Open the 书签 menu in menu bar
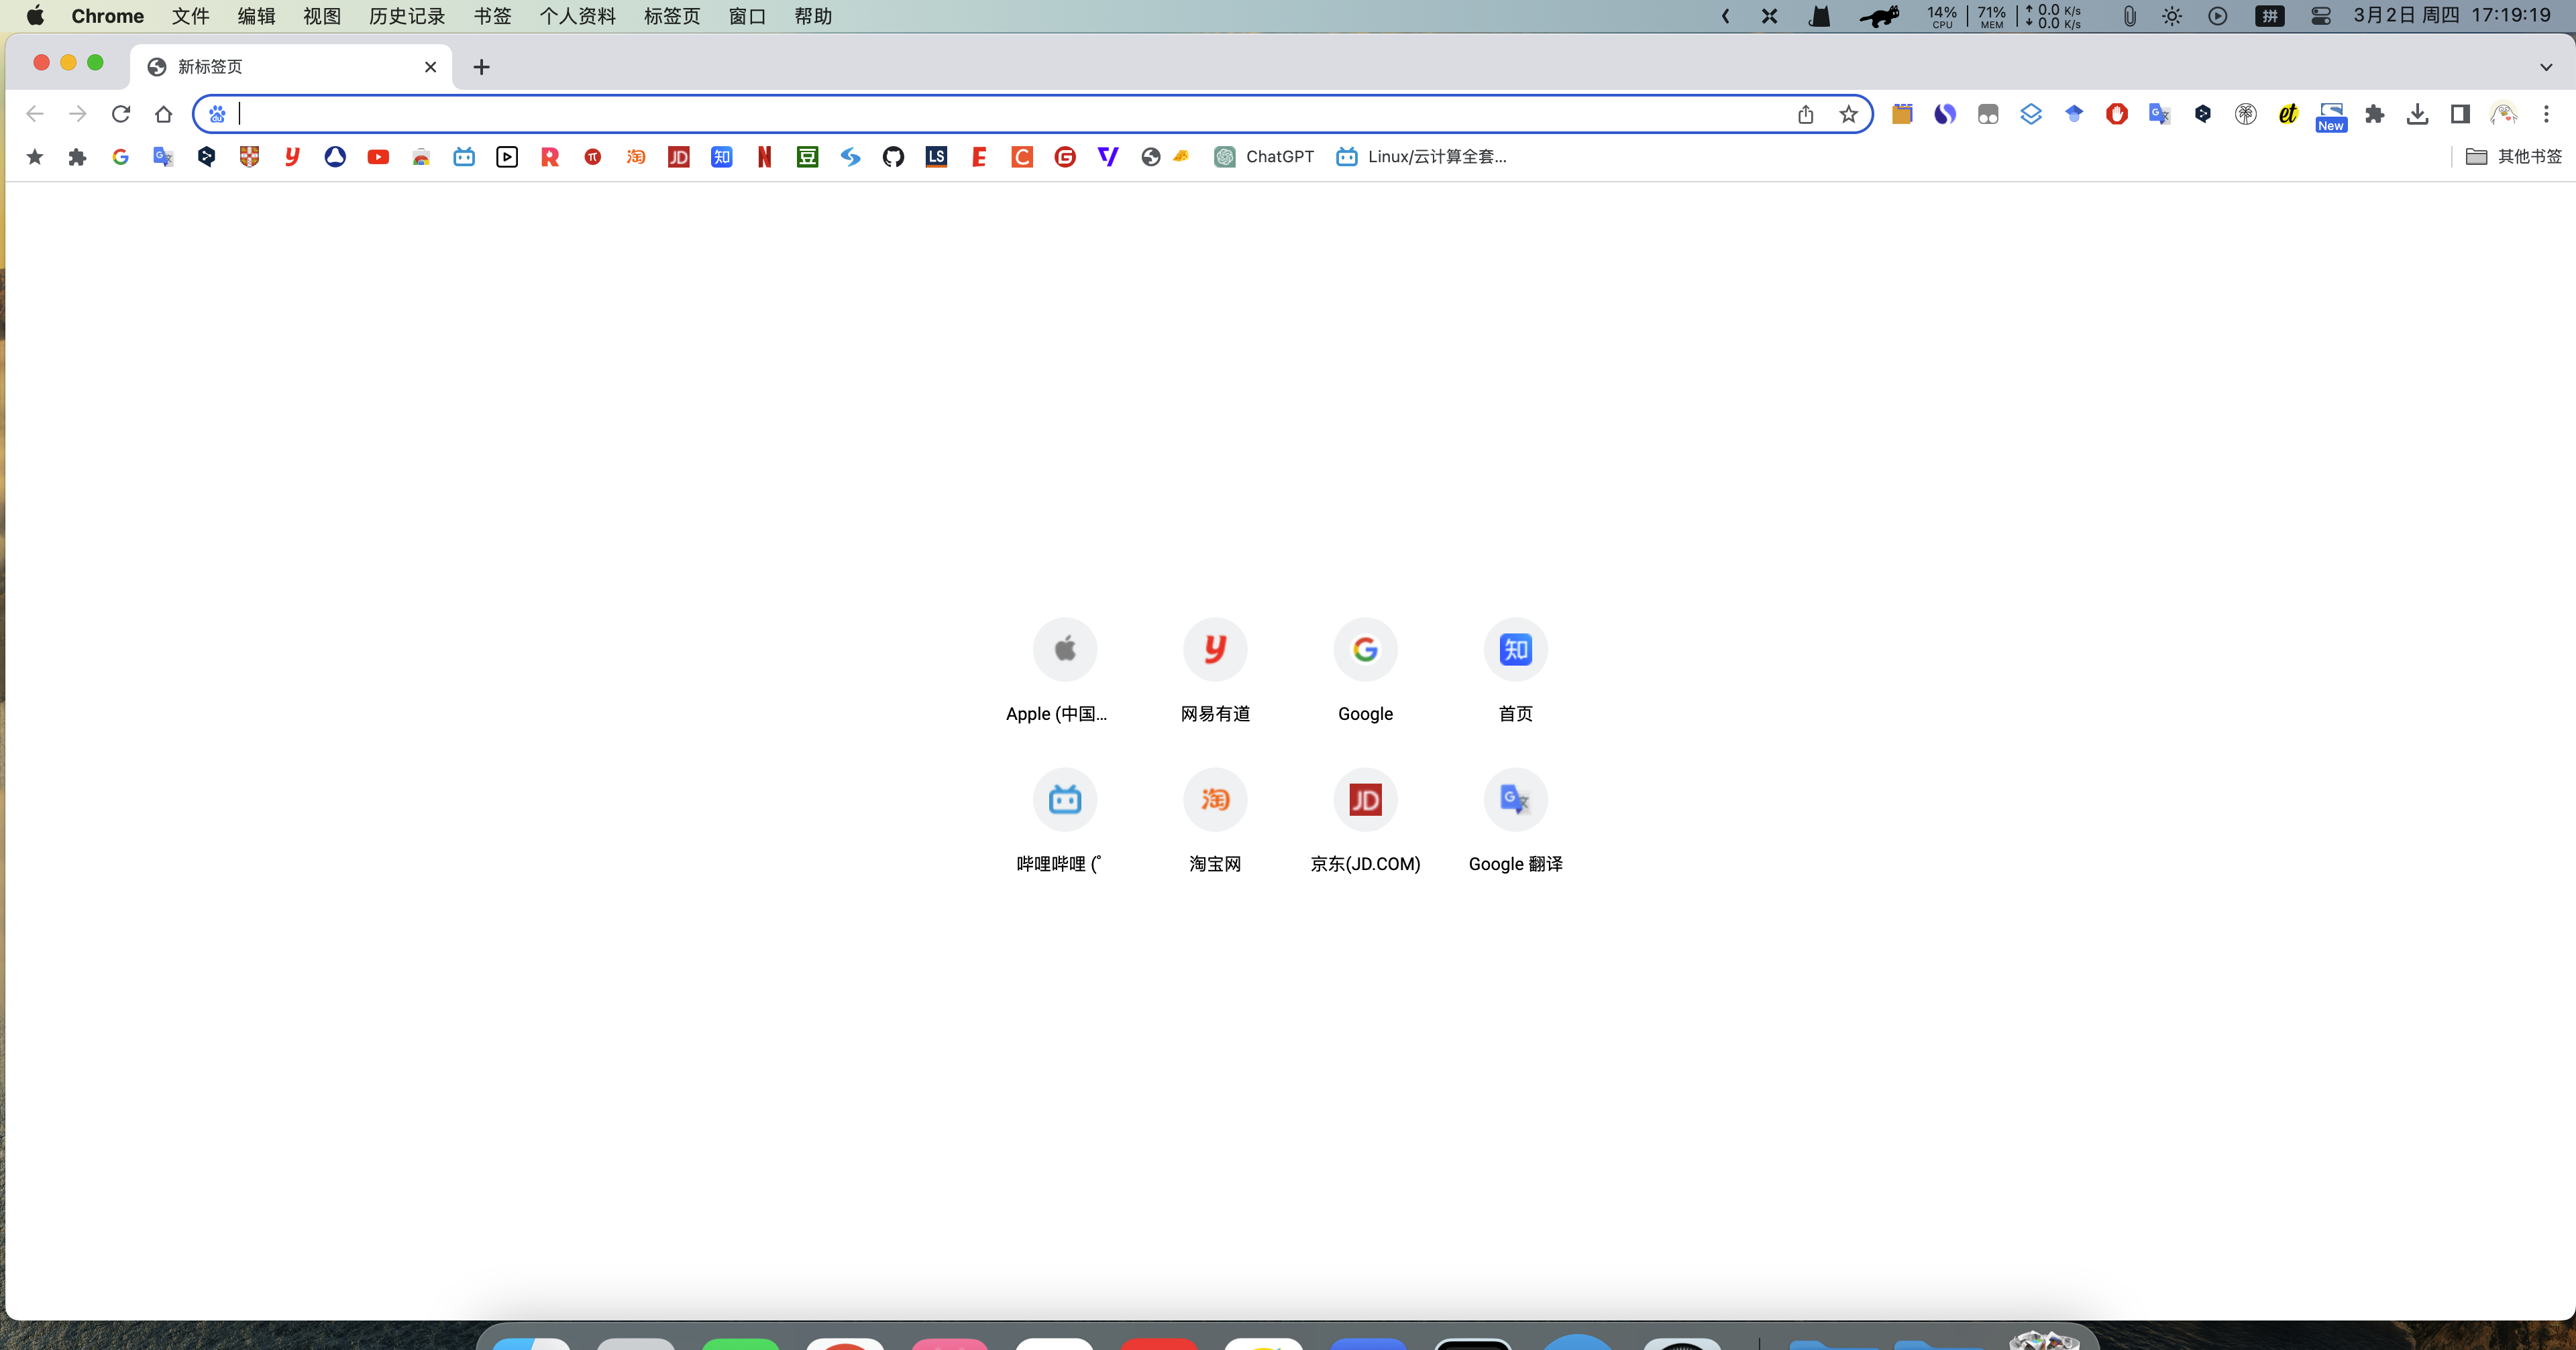Screen dimensions: 2576x1350 point(492,16)
